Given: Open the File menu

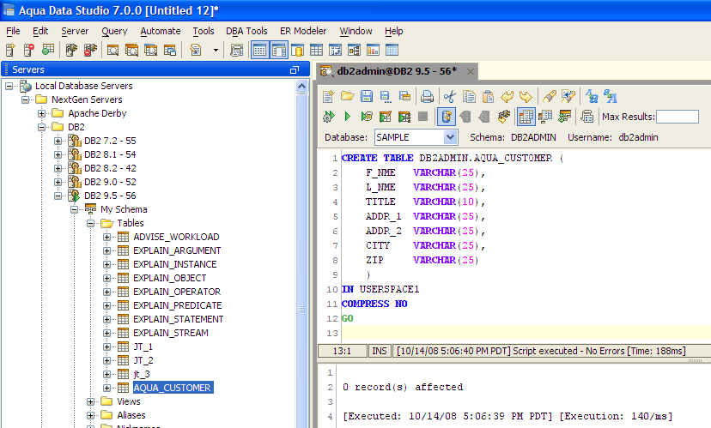Looking at the screenshot, I should pyautogui.click(x=13, y=31).
